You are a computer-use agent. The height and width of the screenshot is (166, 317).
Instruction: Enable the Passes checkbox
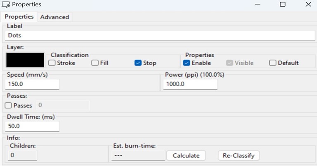pos(9,105)
